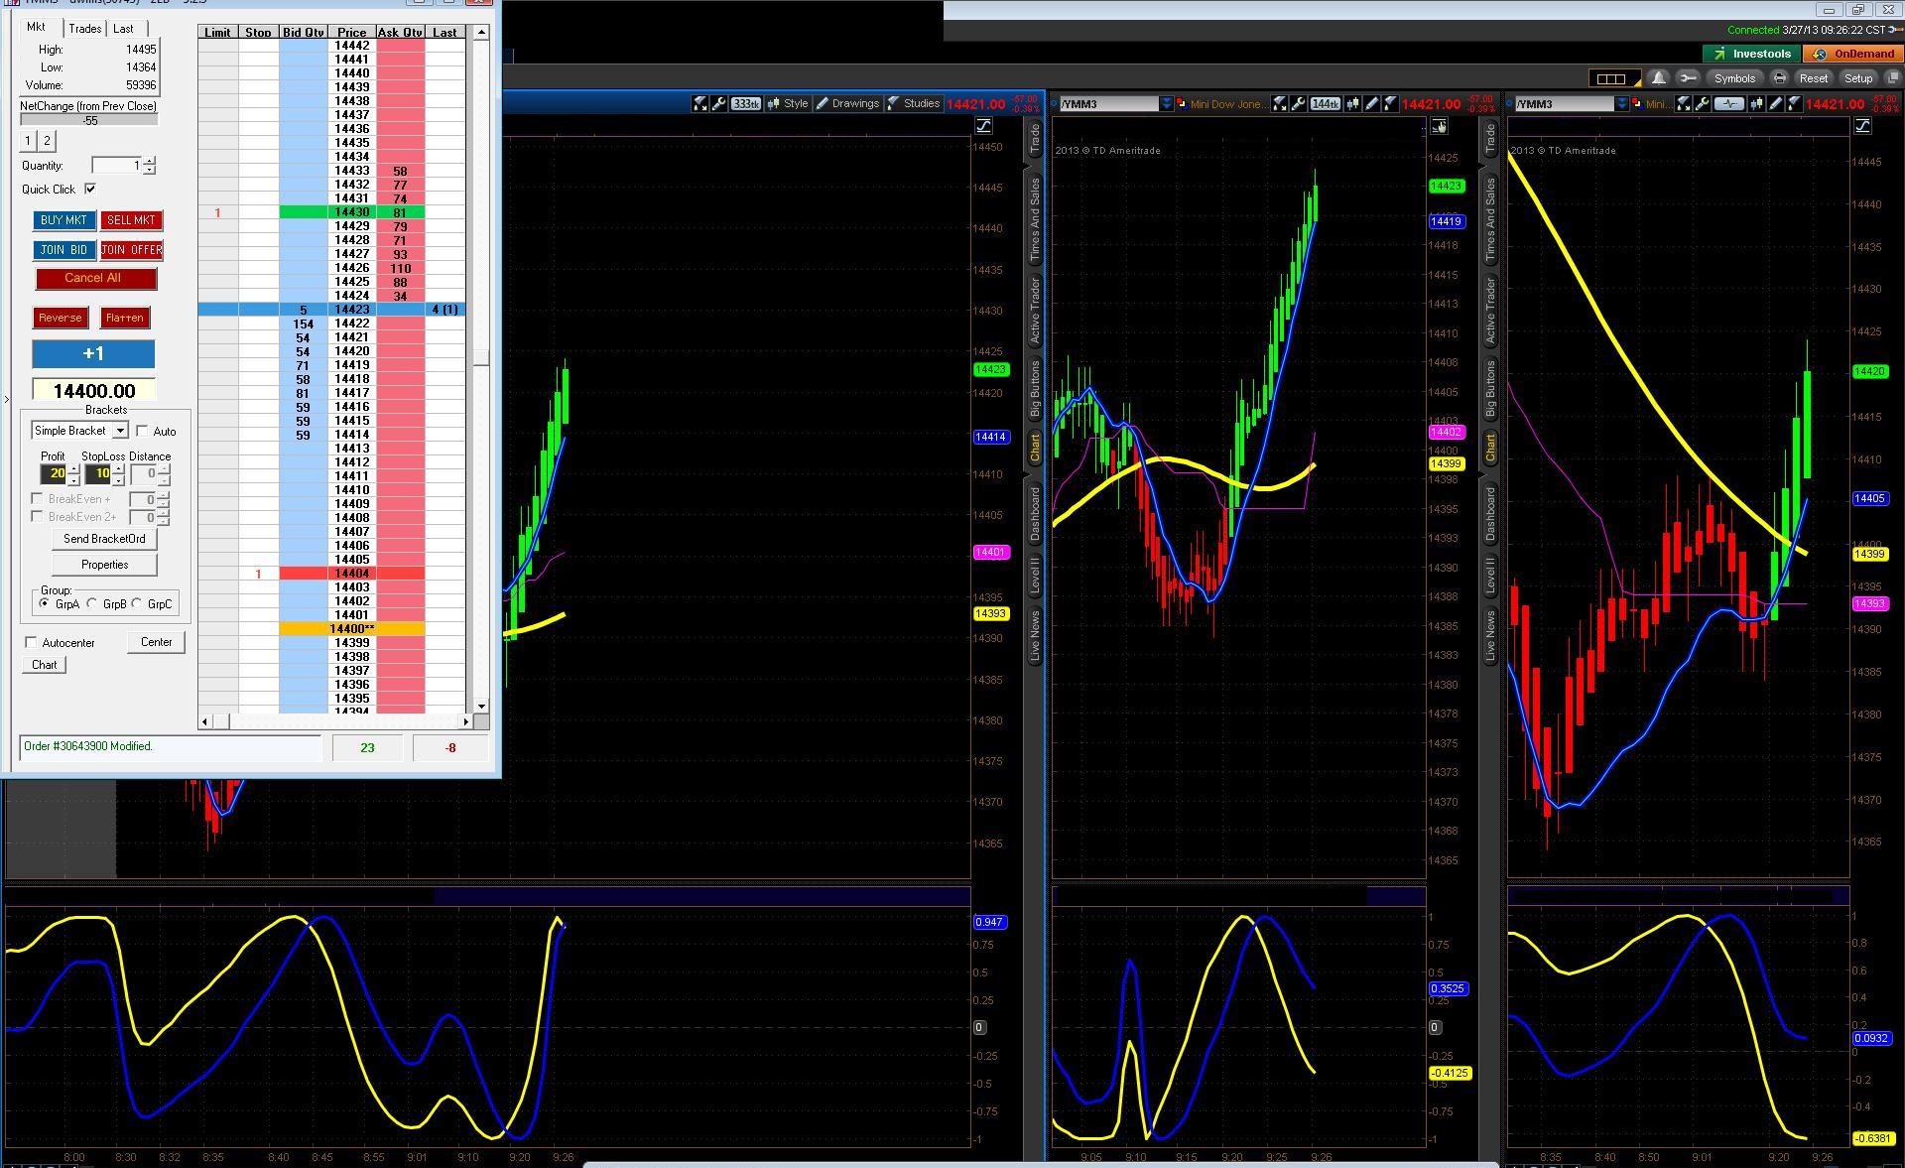The width and height of the screenshot is (1905, 1168).
Task: Click the Investools button
Action: click(x=1752, y=54)
